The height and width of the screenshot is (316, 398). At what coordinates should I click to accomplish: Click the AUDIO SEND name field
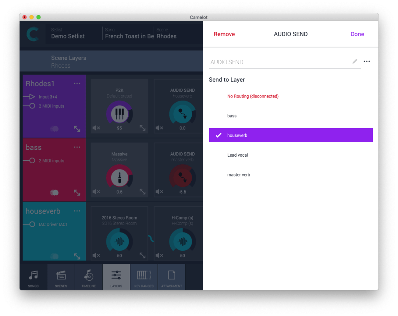272,62
